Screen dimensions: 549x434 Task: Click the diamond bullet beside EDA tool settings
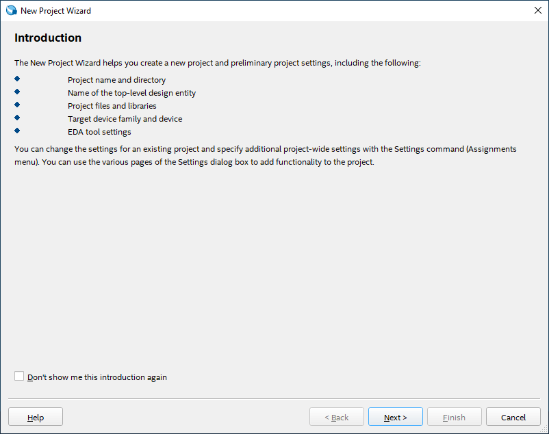pyautogui.click(x=17, y=131)
